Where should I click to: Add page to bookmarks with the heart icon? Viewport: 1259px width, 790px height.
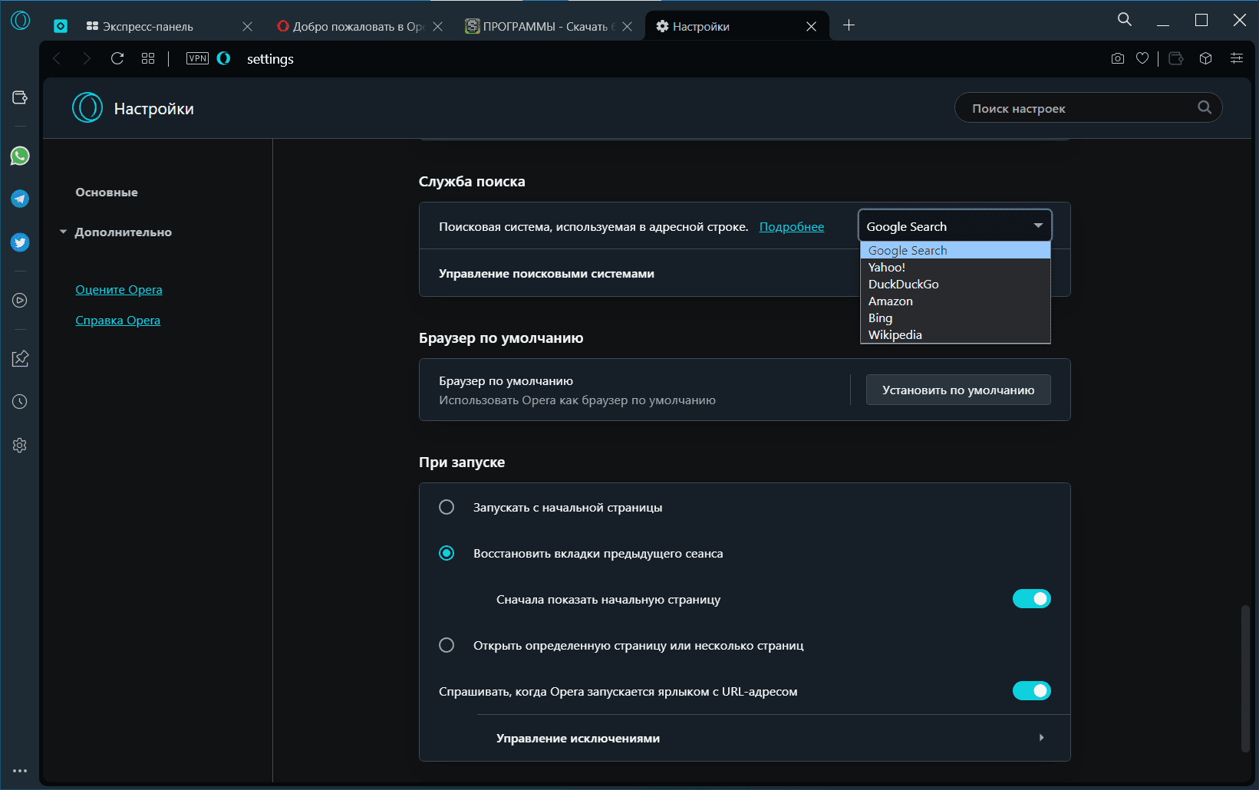1142,58
